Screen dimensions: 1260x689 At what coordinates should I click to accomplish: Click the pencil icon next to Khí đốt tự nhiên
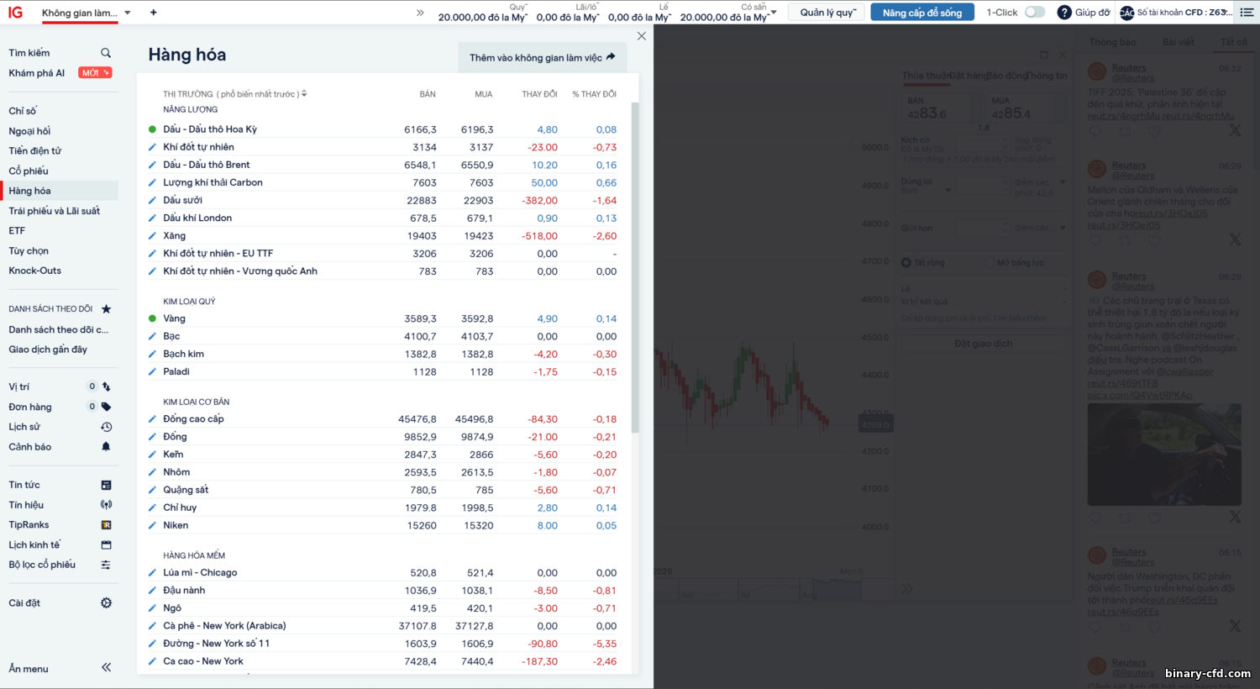click(152, 147)
